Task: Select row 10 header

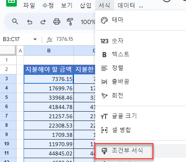Action: 8,144
